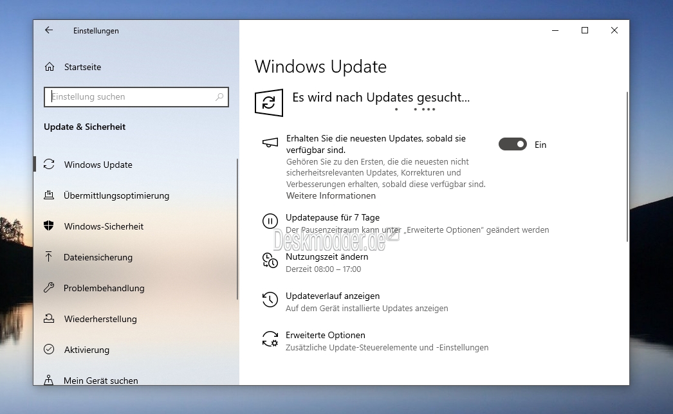The image size is (673, 414).
Task: Click the large update refresh status icon
Action: coord(269,102)
